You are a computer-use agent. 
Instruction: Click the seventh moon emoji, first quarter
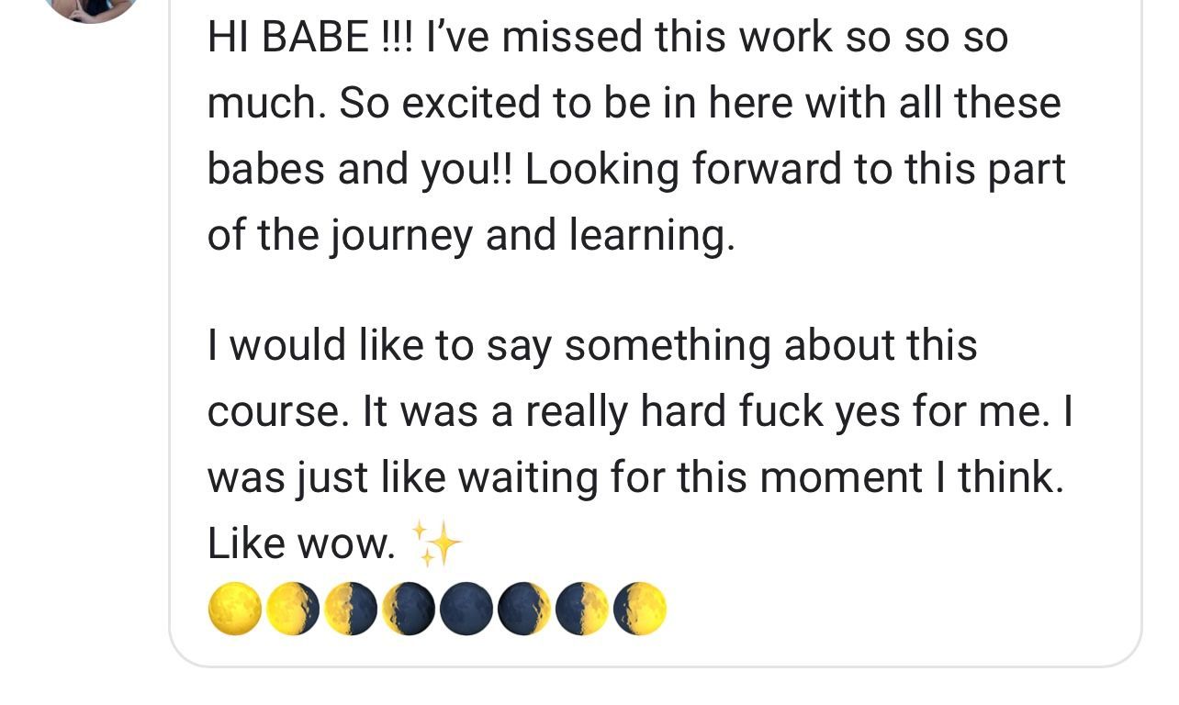582,609
